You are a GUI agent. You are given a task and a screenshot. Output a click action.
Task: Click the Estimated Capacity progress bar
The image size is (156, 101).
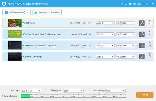pyautogui.click(x=73, y=96)
